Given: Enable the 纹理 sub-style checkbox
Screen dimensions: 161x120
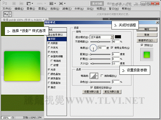Looking at the screenshot, I should point(52,65).
